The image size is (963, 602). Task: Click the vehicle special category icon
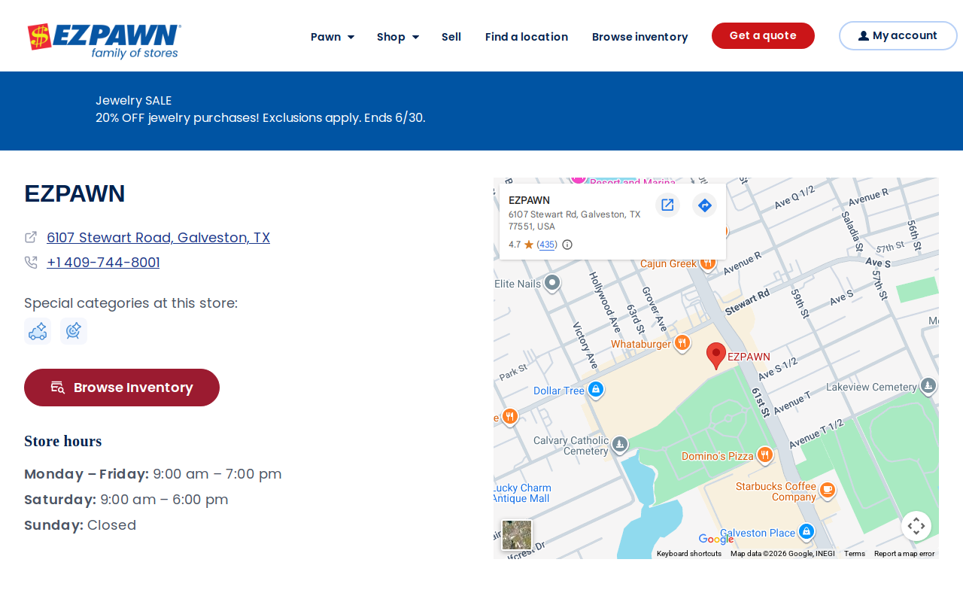point(38,331)
